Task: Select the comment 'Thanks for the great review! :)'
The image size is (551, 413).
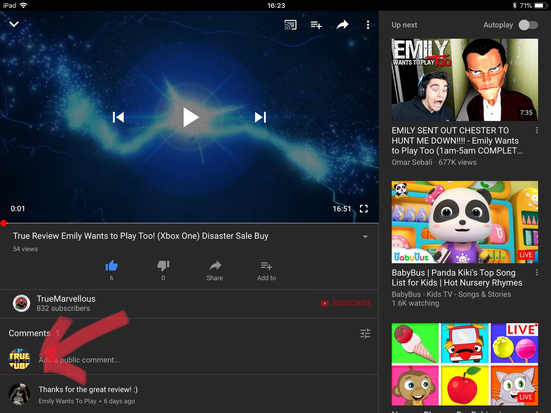Action: tap(88, 390)
